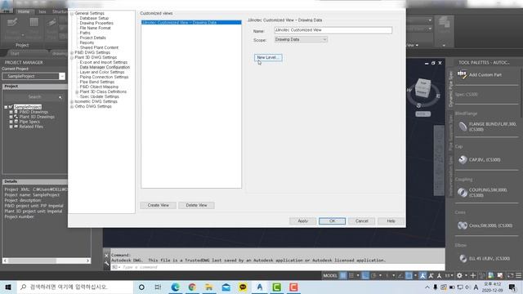Expand the Pipe Specs tree node
Image resolution: width=523 pixels, height=294 pixels.
pyautogui.click(x=11, y=122)
